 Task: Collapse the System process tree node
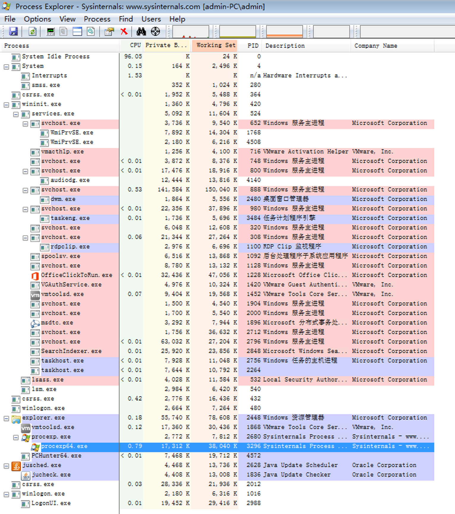[6, 67]
